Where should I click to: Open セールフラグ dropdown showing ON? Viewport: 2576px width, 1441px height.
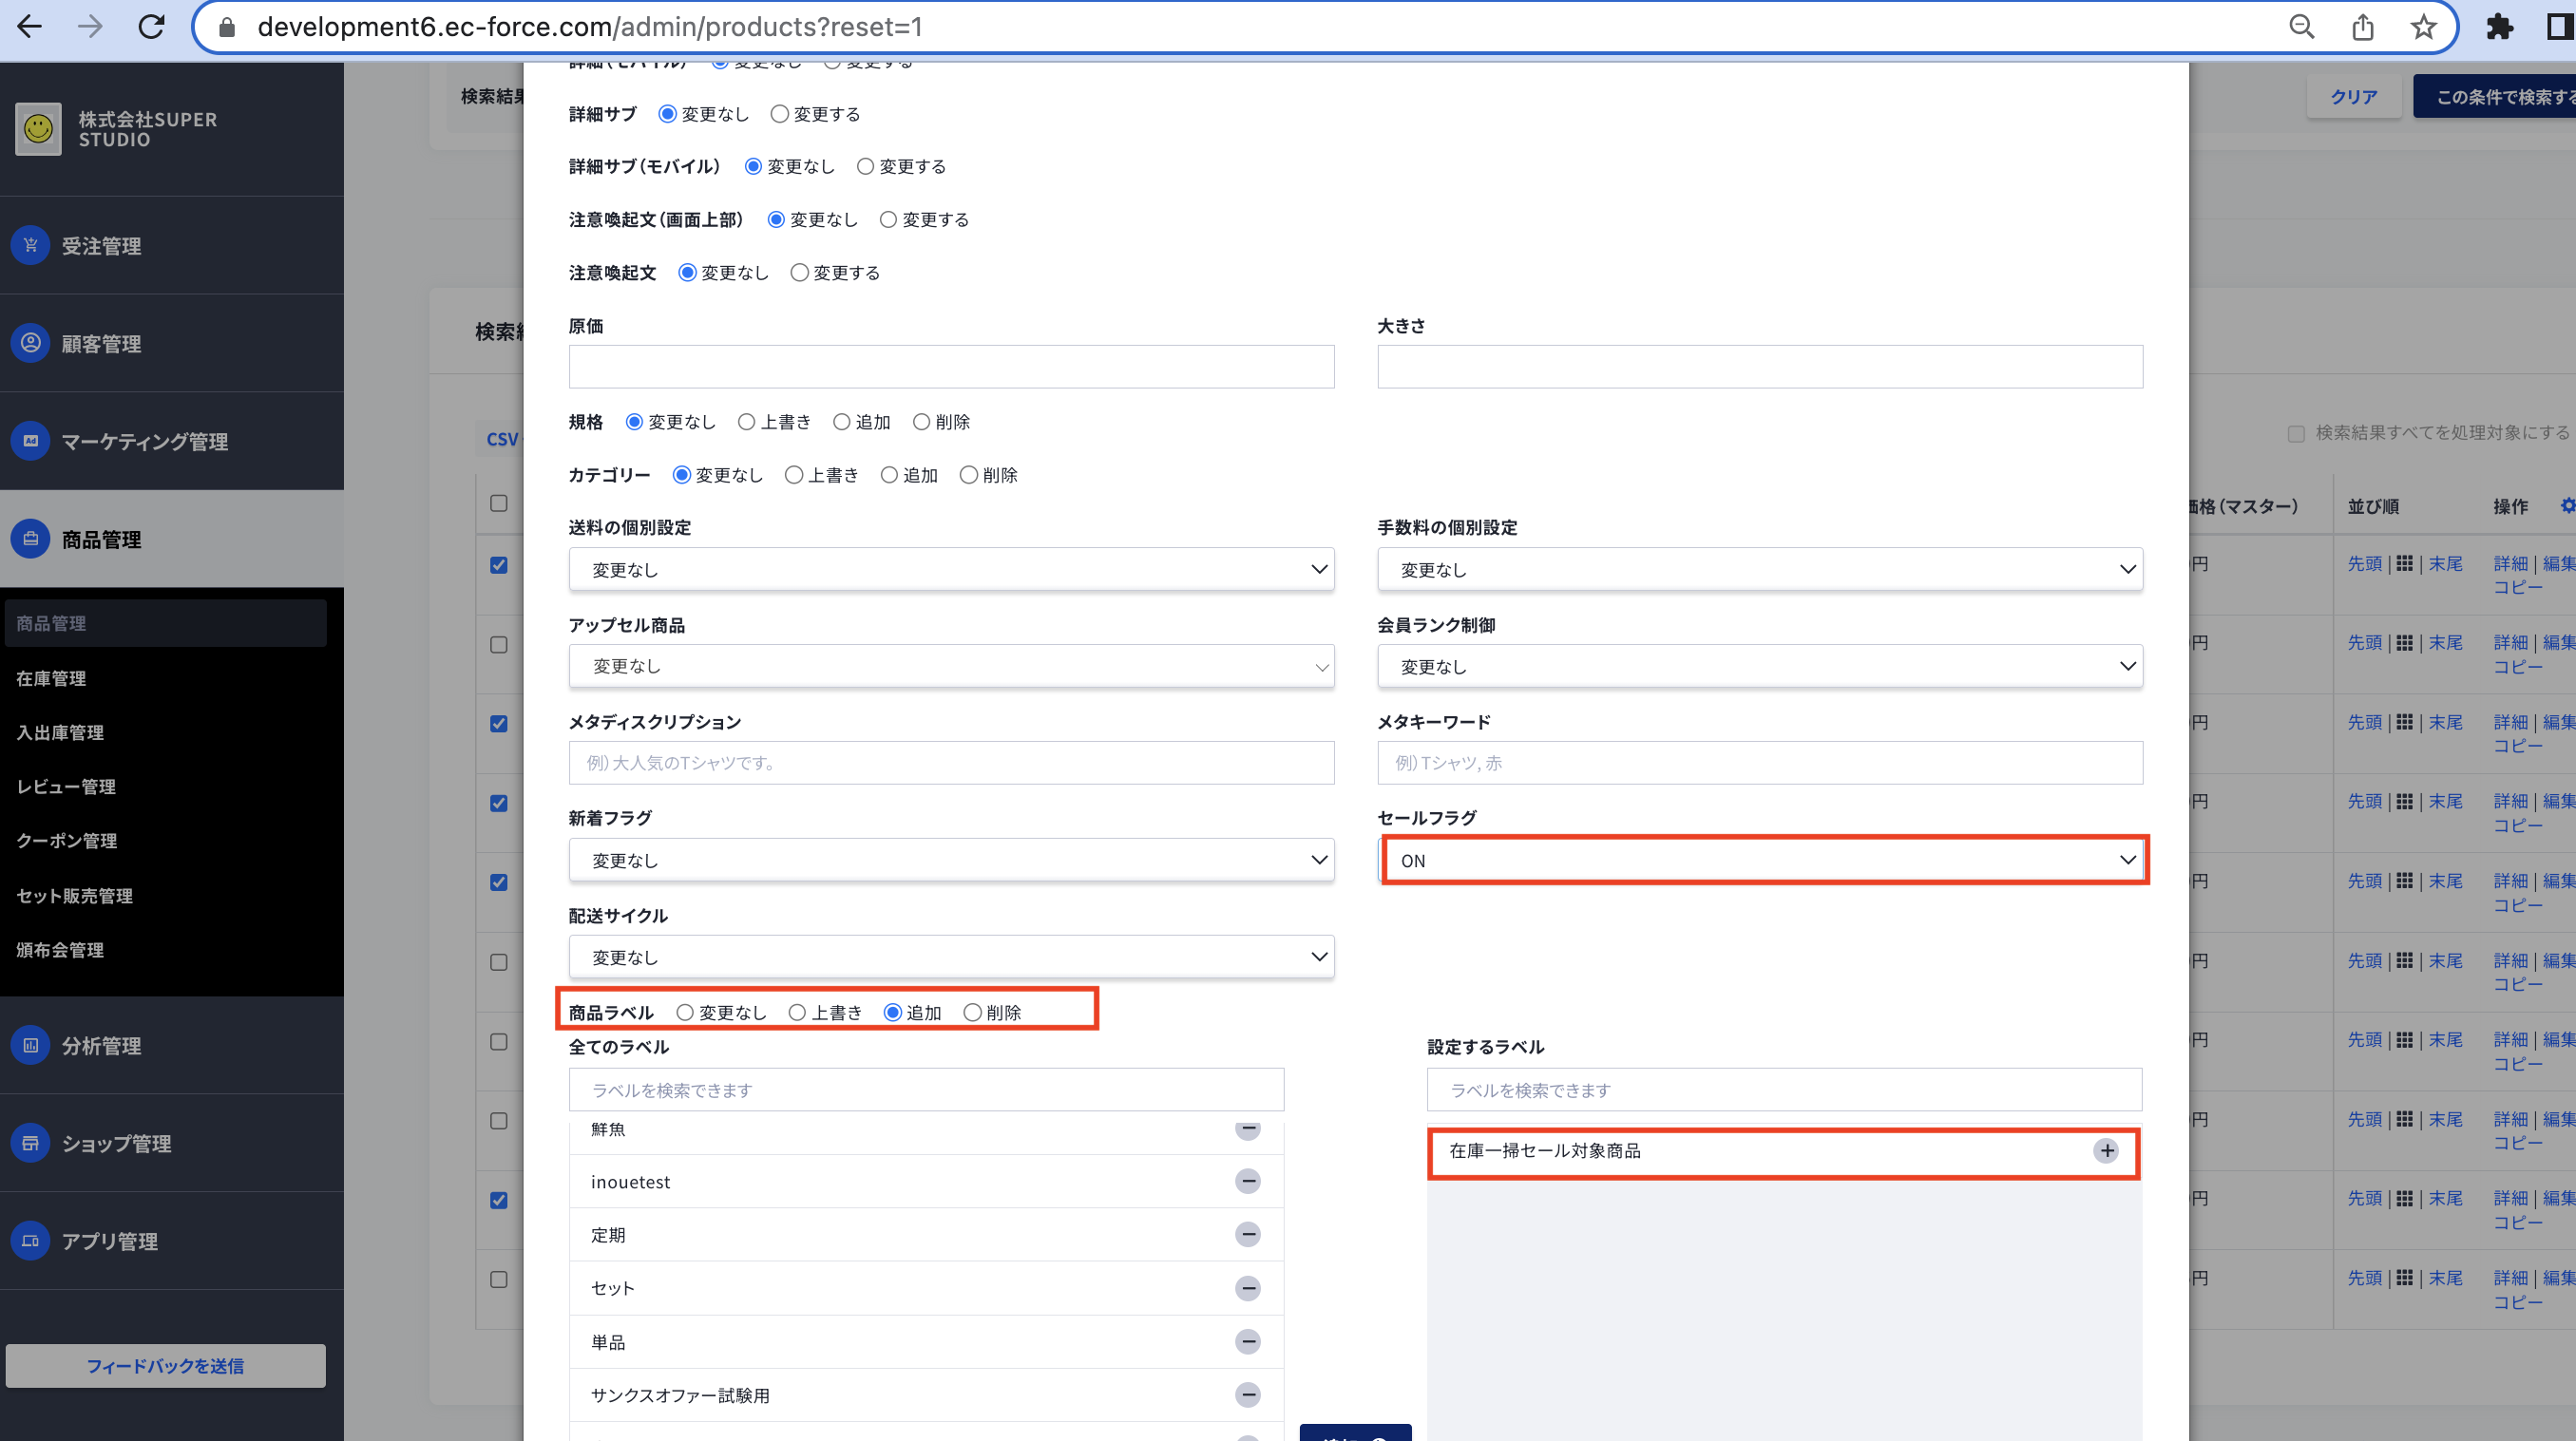(x=1760, y=860)
